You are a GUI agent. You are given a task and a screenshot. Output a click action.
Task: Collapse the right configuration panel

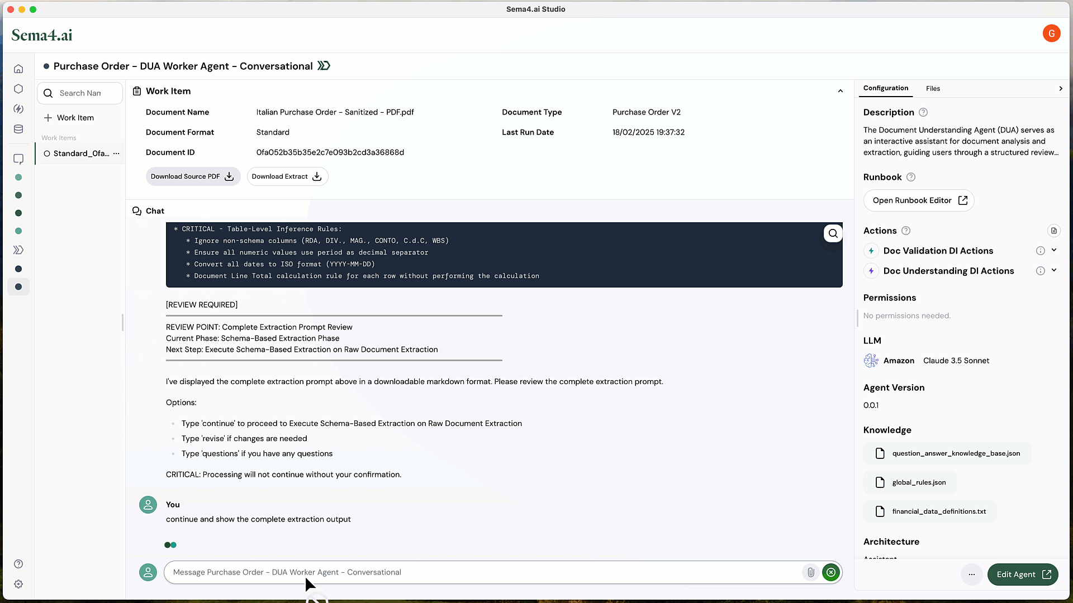(x=1061, y=88)
